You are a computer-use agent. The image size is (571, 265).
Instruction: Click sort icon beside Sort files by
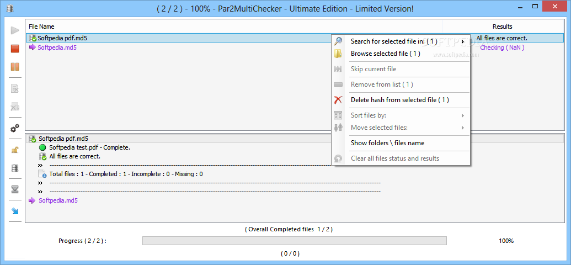[338, 115]
